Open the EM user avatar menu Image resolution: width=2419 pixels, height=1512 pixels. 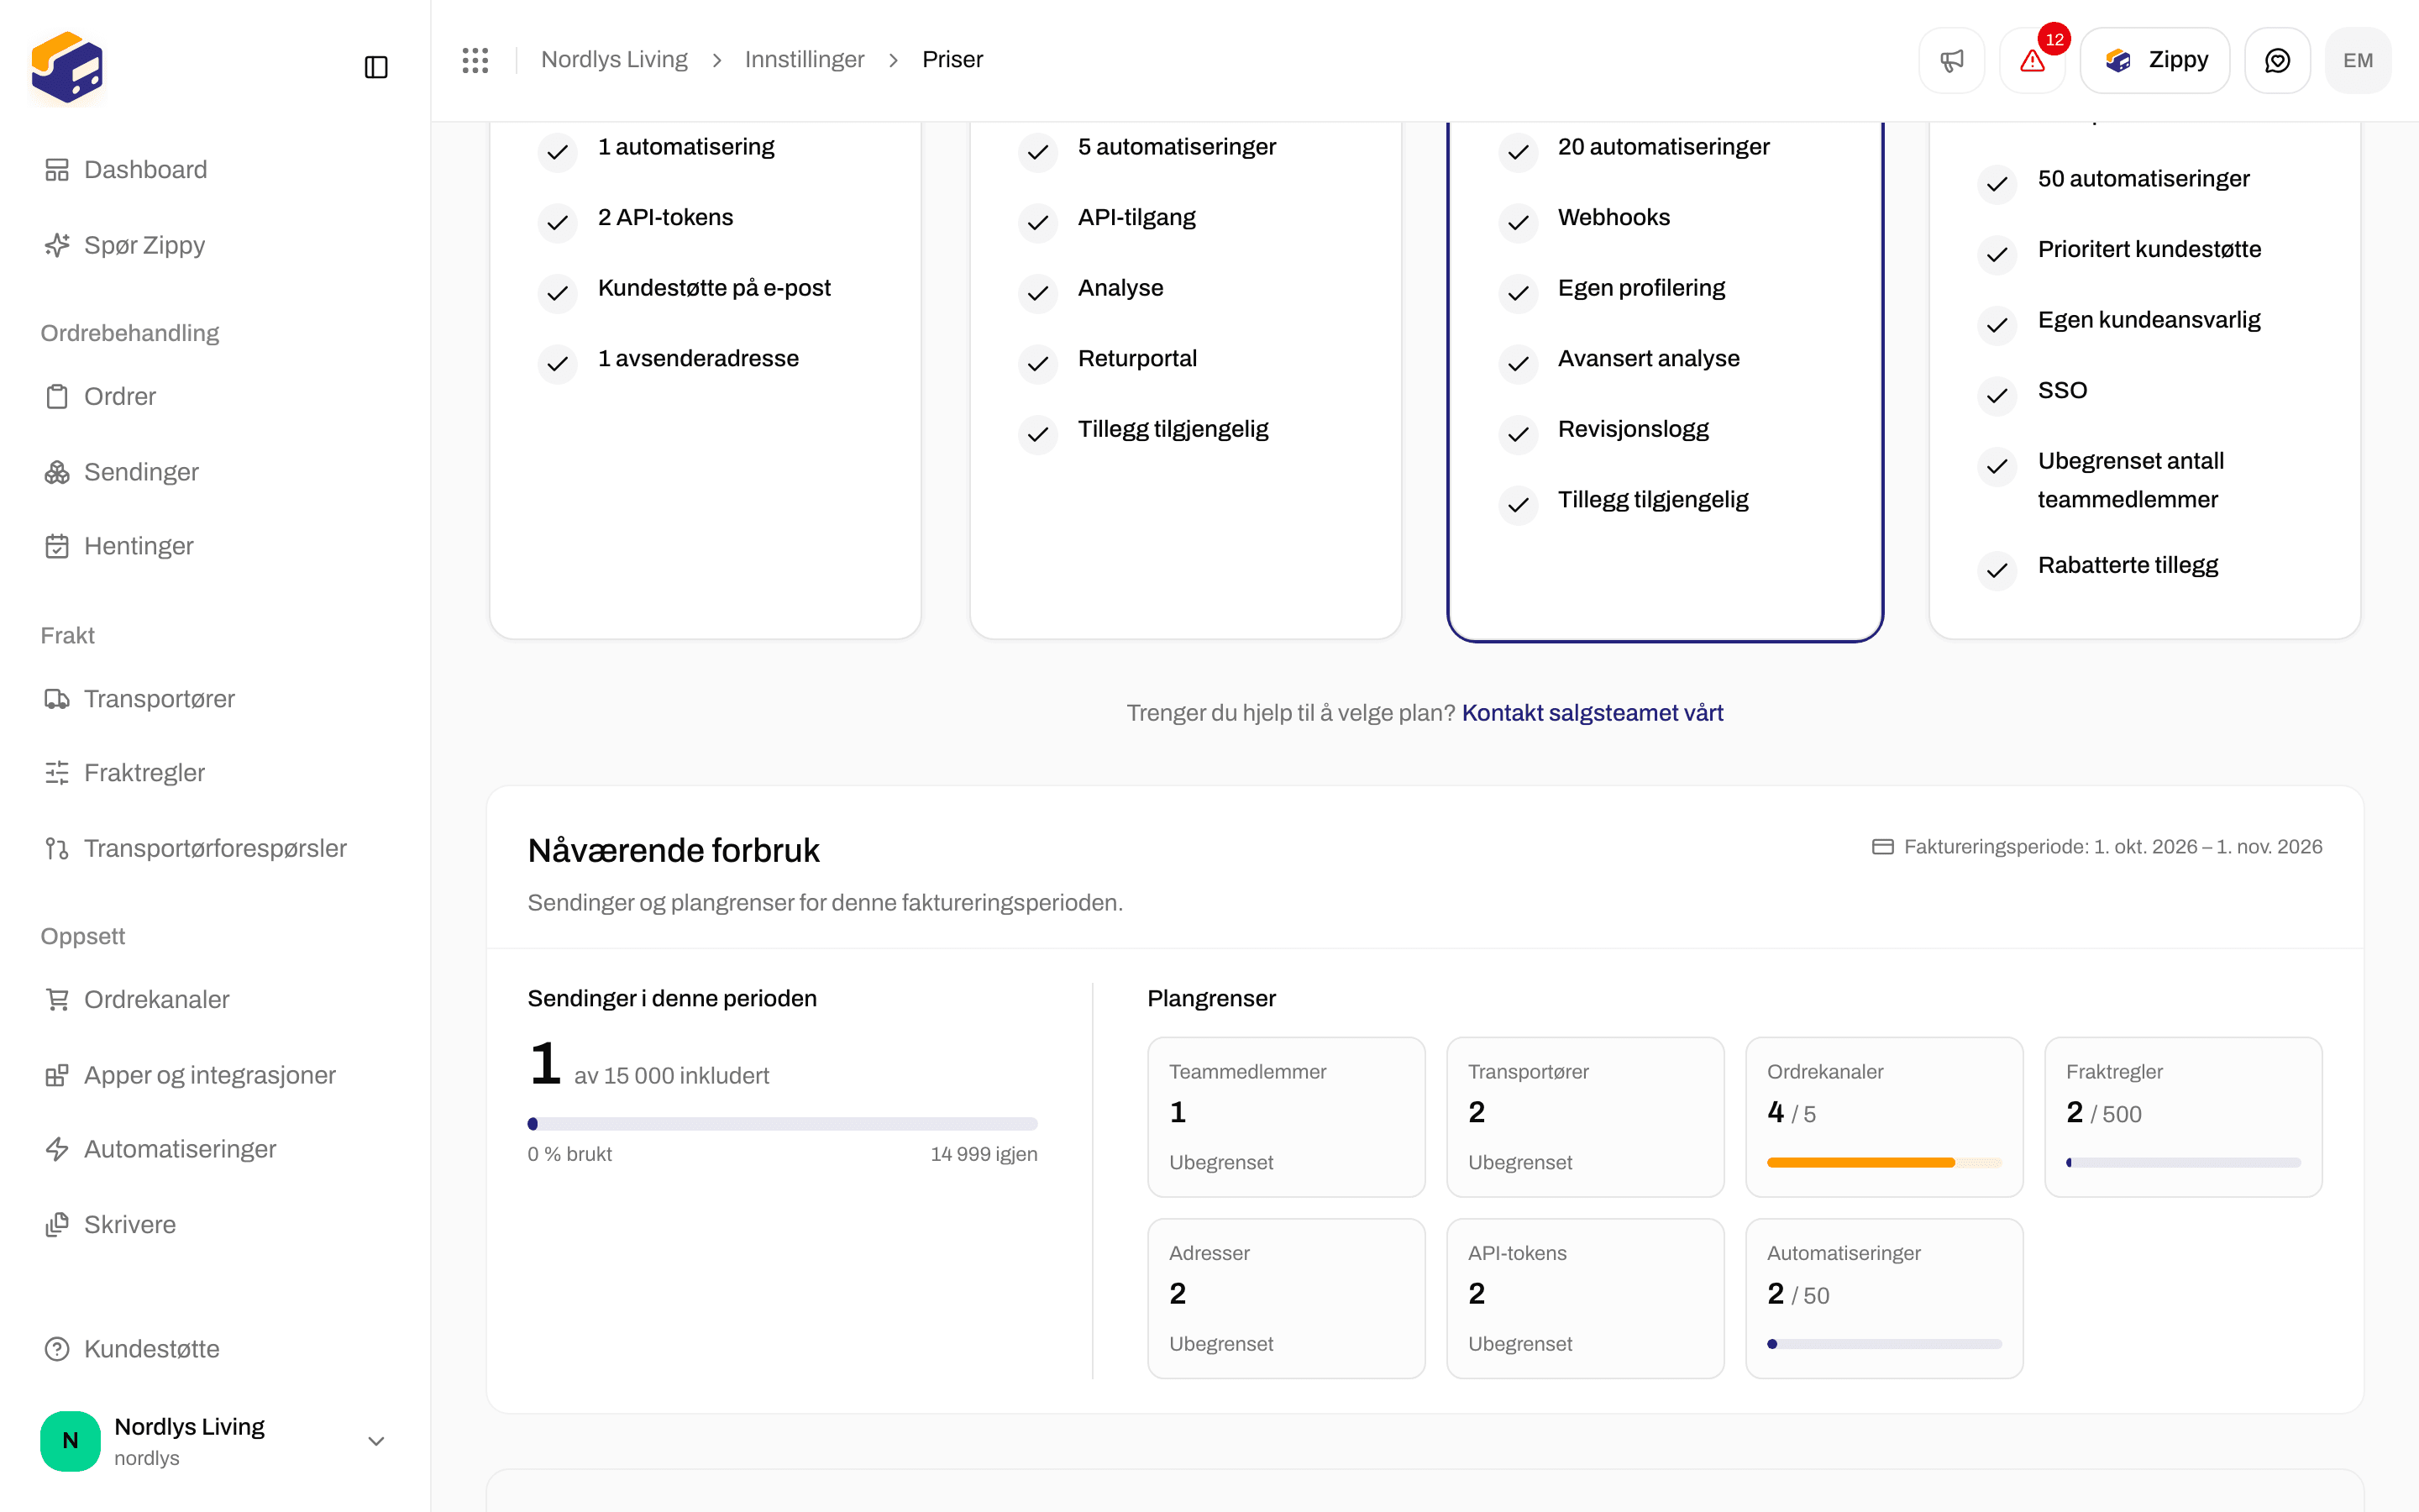2358,60
